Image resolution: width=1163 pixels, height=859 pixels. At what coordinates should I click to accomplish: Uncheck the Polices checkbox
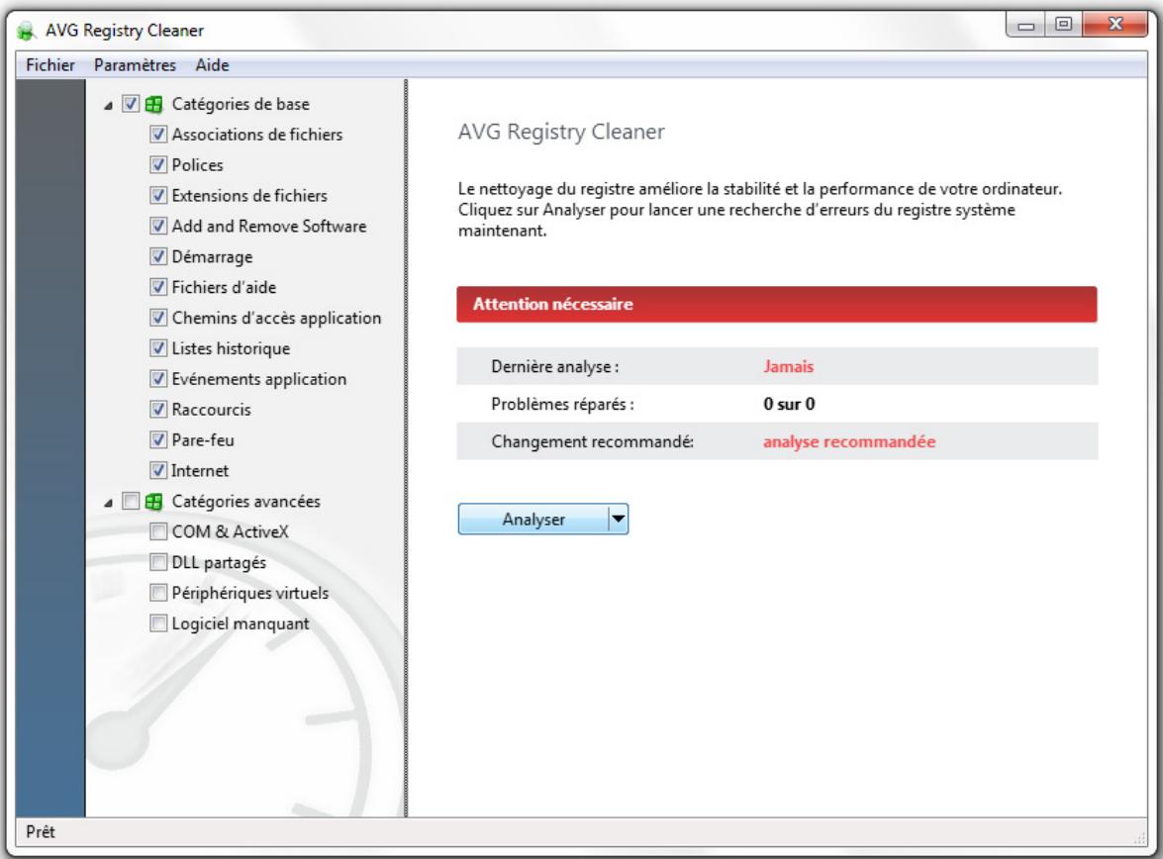point(158,164)
